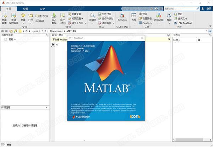Click the workspace scrollbar right arrow
213x147 pixels.
[211, 140]
